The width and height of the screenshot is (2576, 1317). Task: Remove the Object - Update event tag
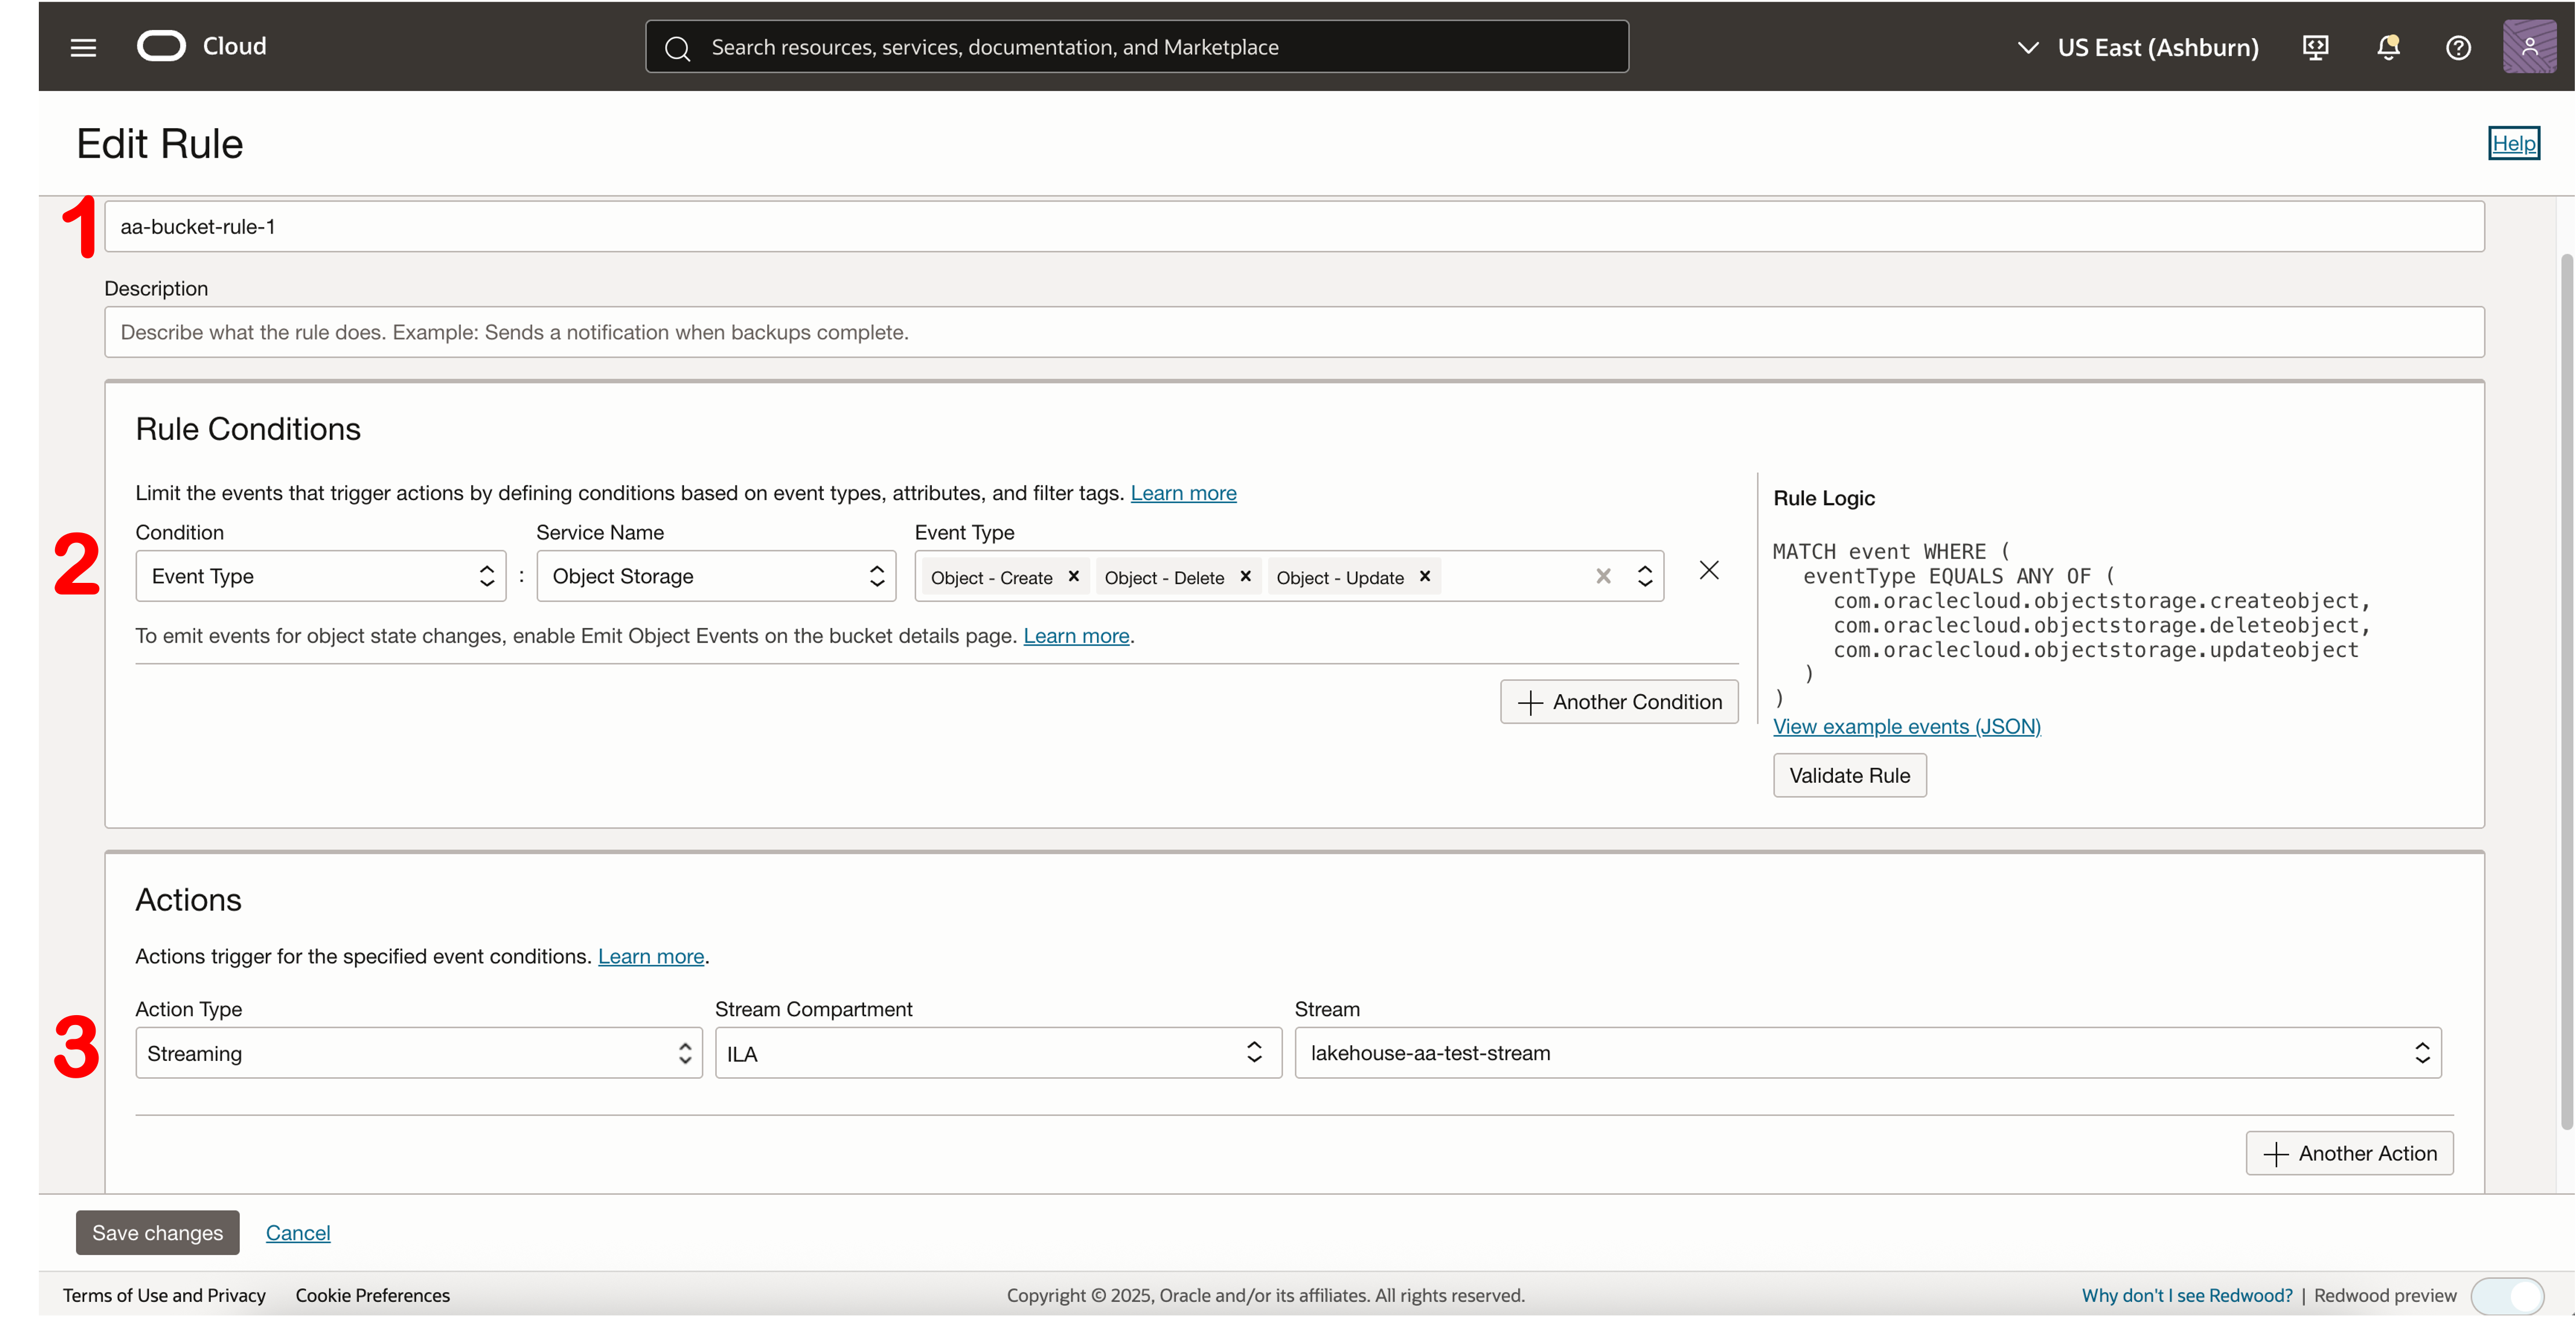click(x=1425, y=576)
